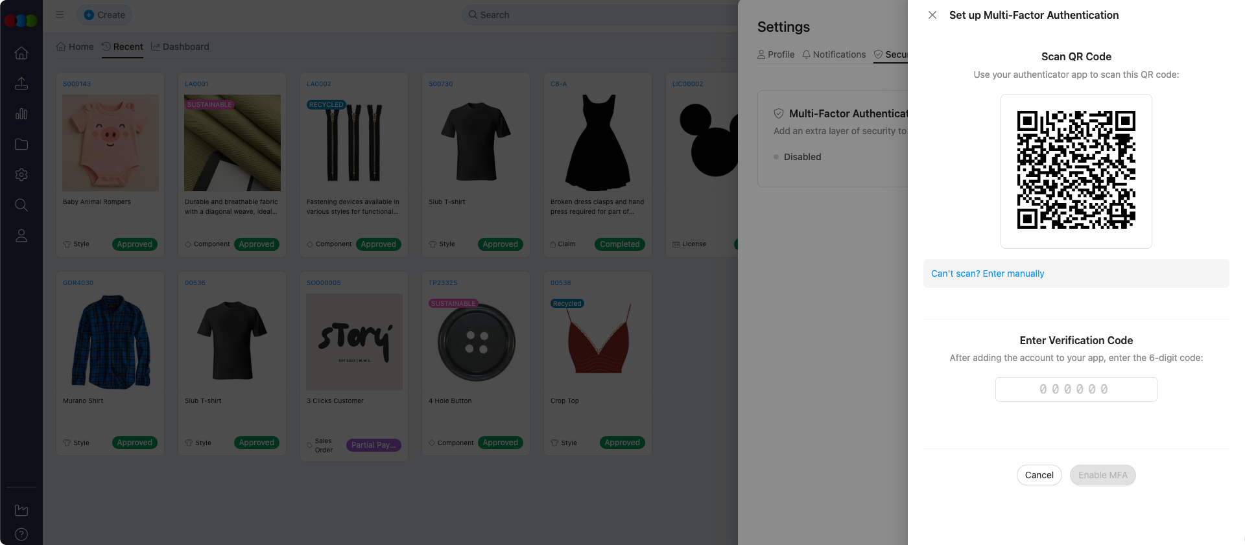Screen dimensions: 1245x545
Task: Open the folder icon in the sidebar
Action: tap(21, 145)
